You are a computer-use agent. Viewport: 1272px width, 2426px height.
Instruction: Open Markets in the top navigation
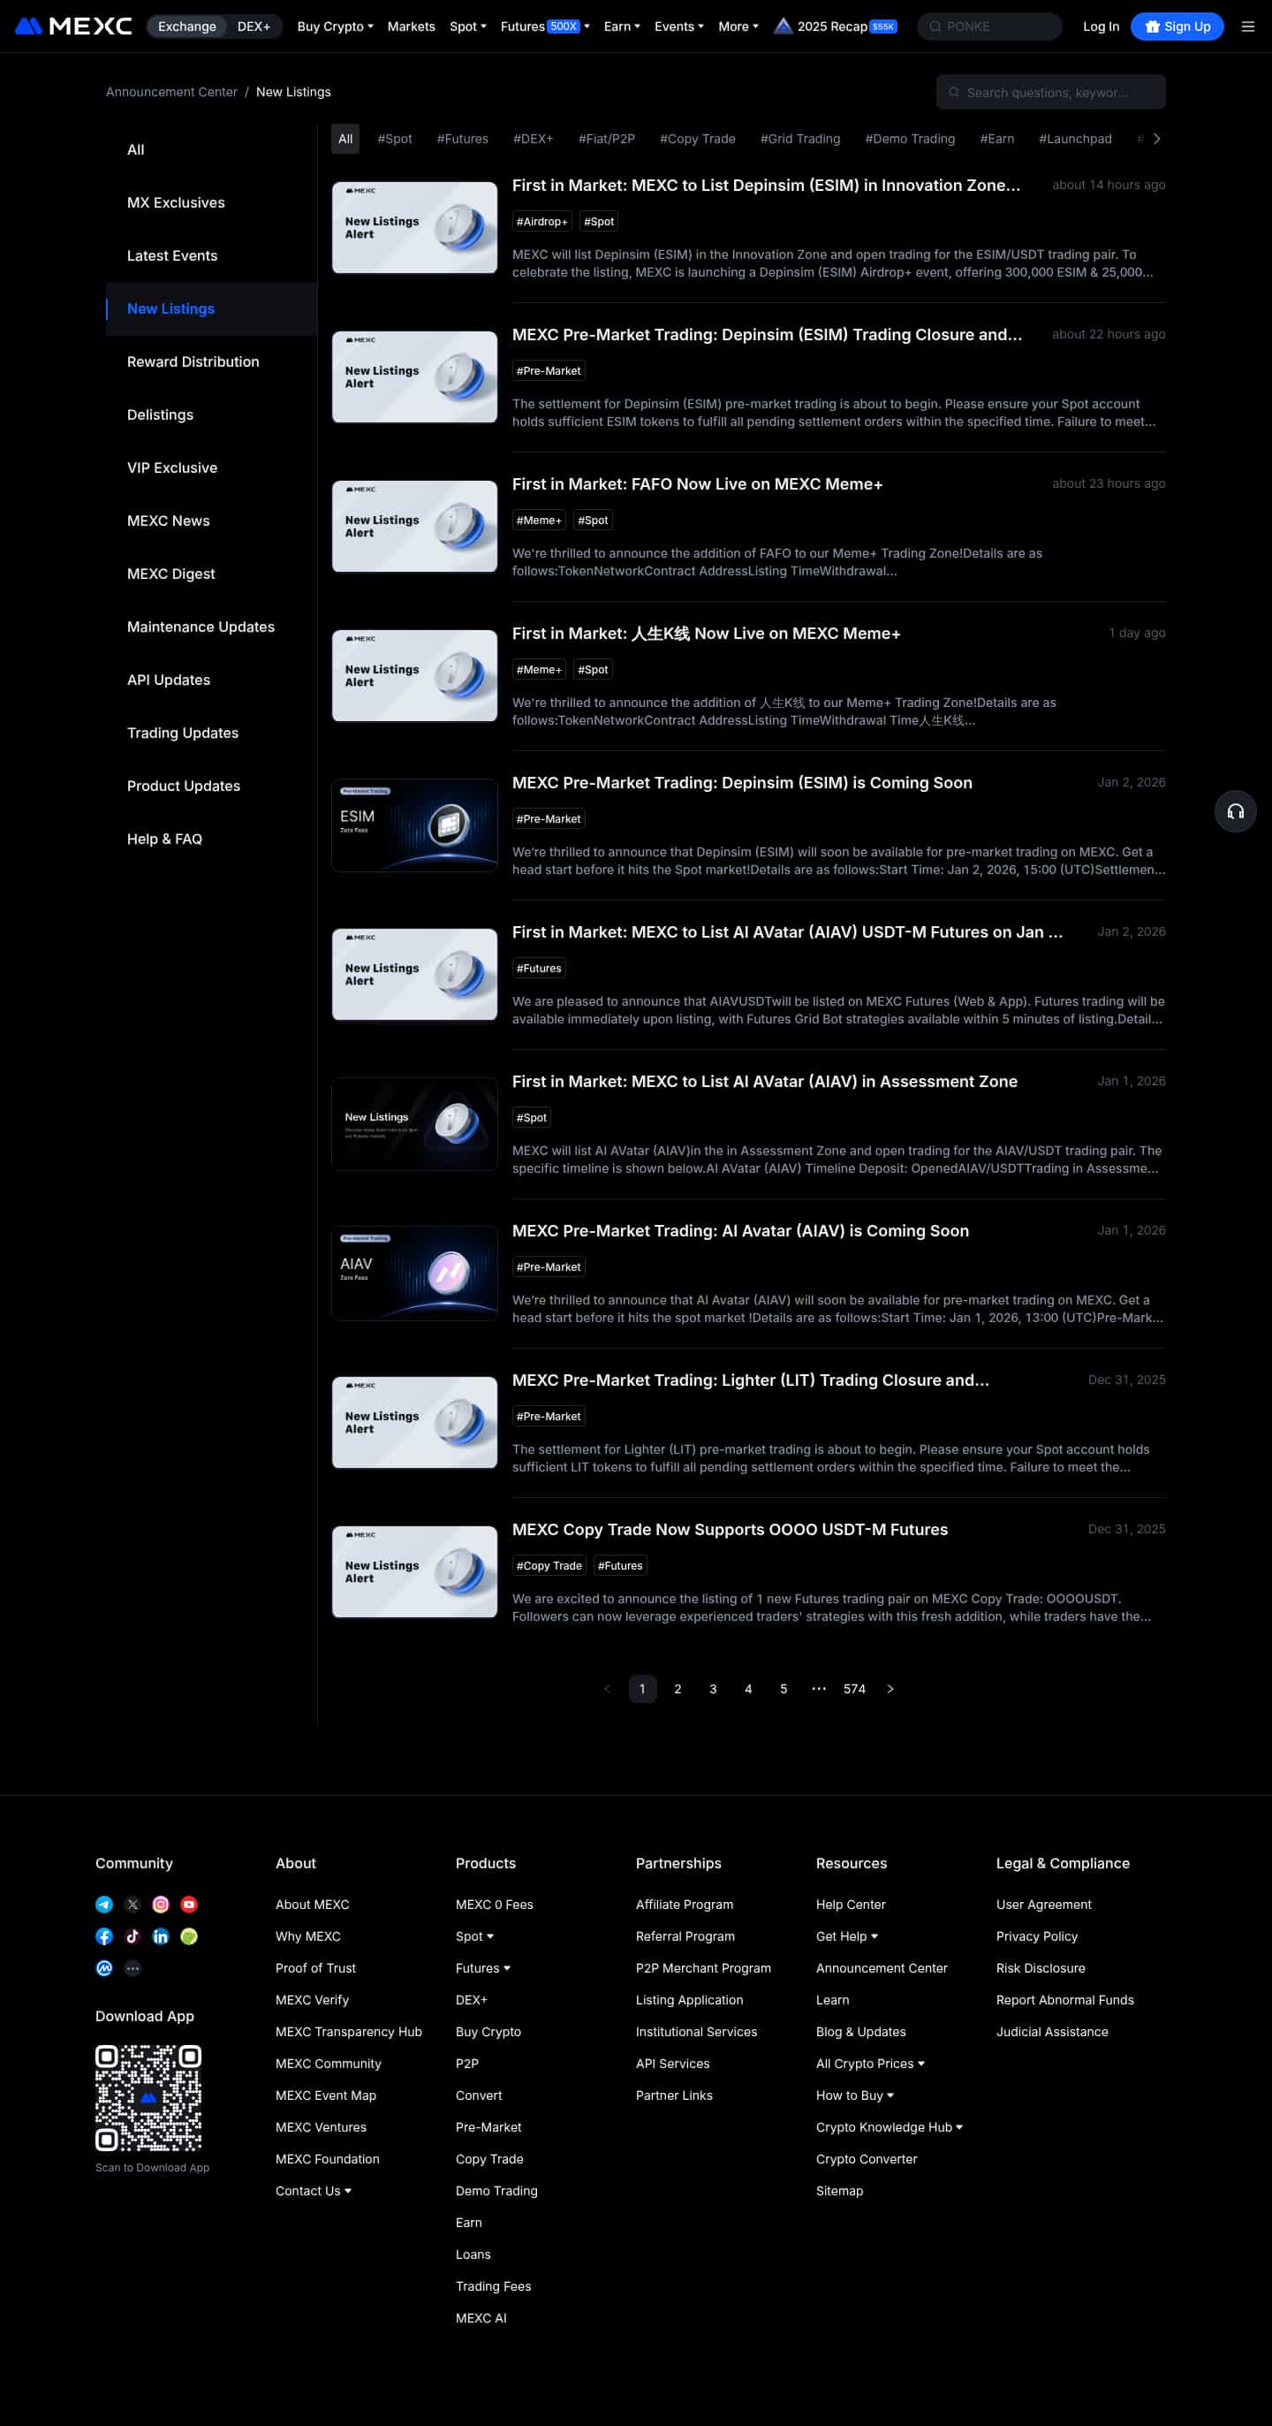click(412, 27)
